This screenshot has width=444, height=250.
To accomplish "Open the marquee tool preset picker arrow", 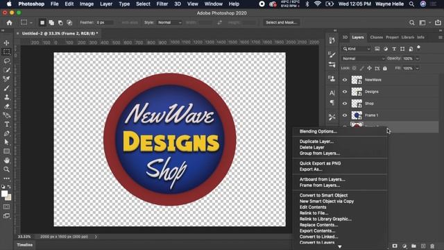I will pos(31,23).
